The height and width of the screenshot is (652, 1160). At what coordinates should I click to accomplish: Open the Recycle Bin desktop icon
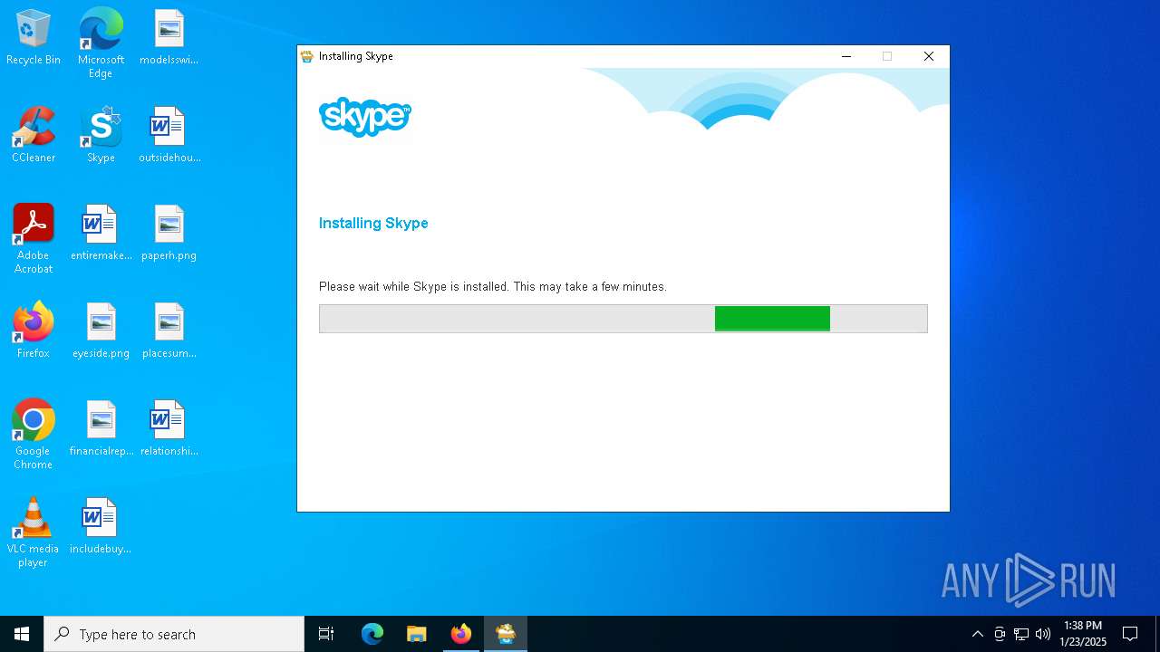[34, 38]
